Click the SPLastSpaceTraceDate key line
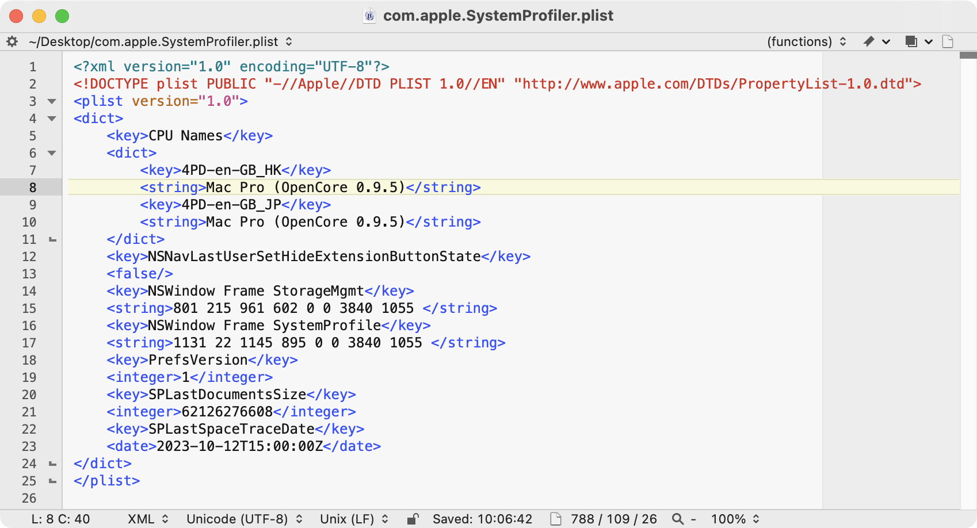The height and width of the screenshot is (528, 977). [x=235, y=429]
